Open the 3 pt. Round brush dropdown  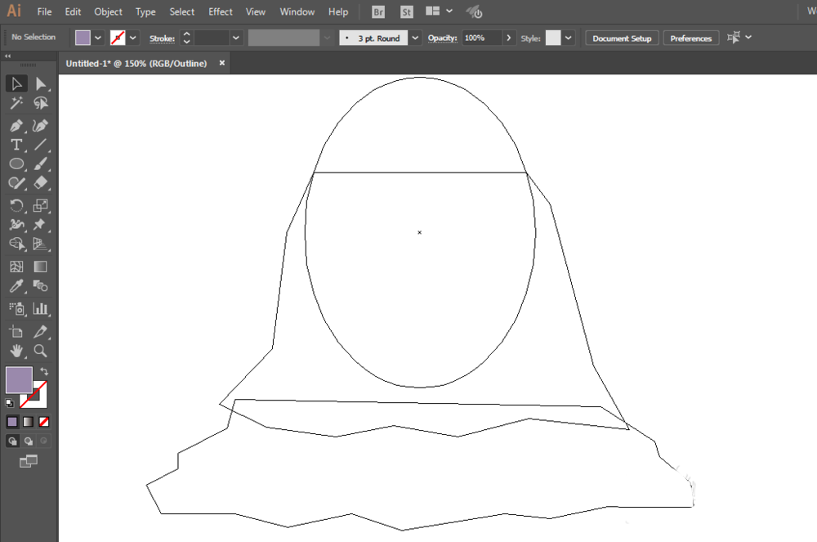pos(415,38)
